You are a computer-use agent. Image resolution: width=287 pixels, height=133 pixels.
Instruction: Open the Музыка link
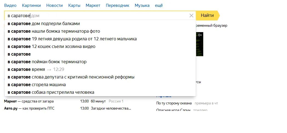tap(142, 5)
